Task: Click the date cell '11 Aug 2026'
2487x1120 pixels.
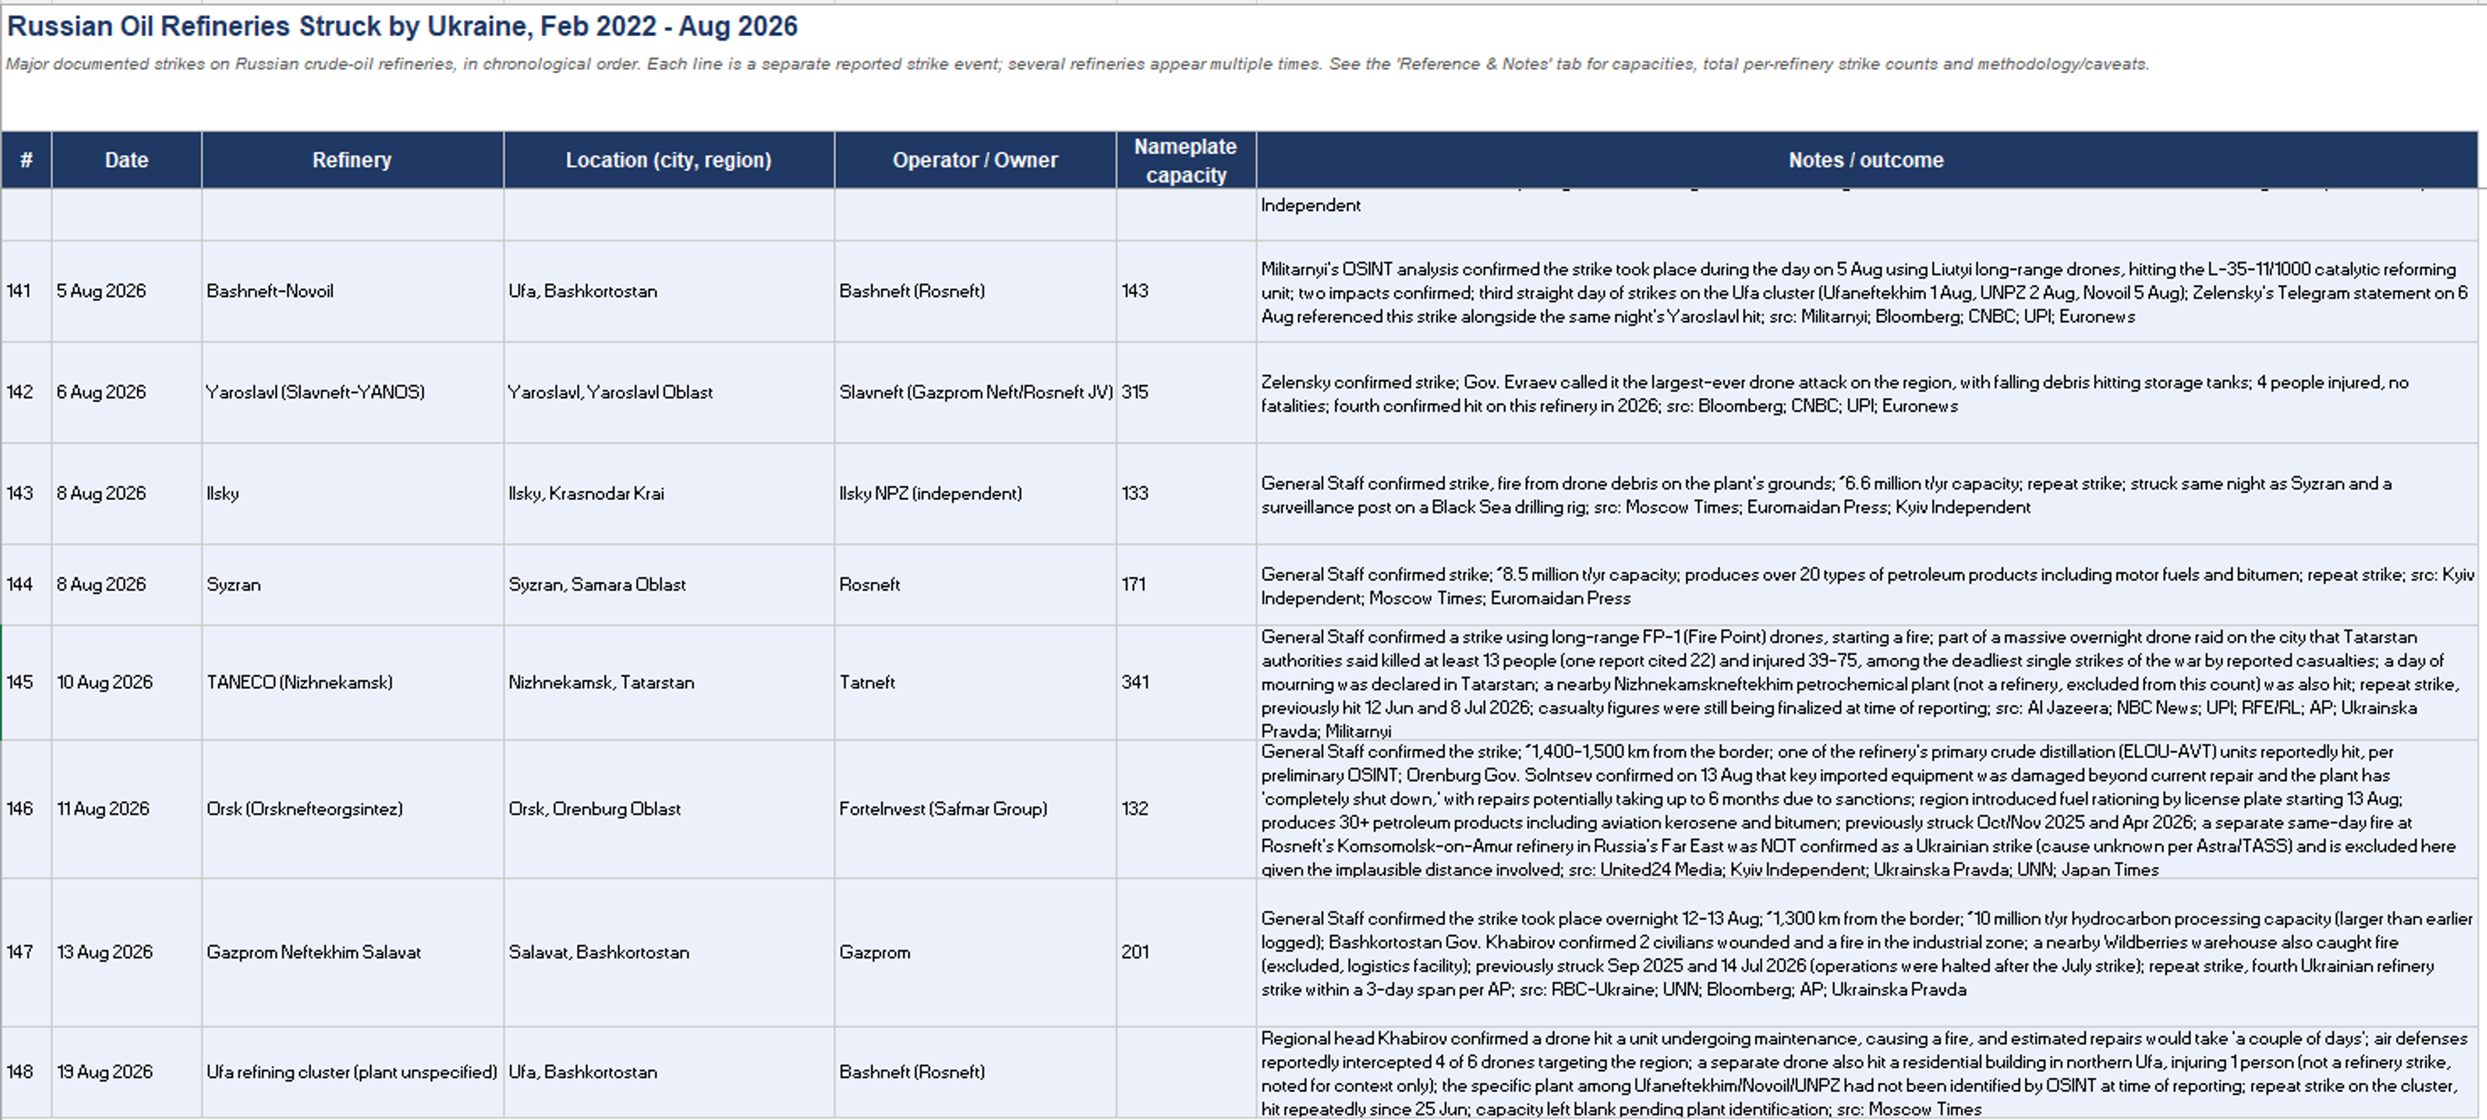Action: click(x=126, y=809)
